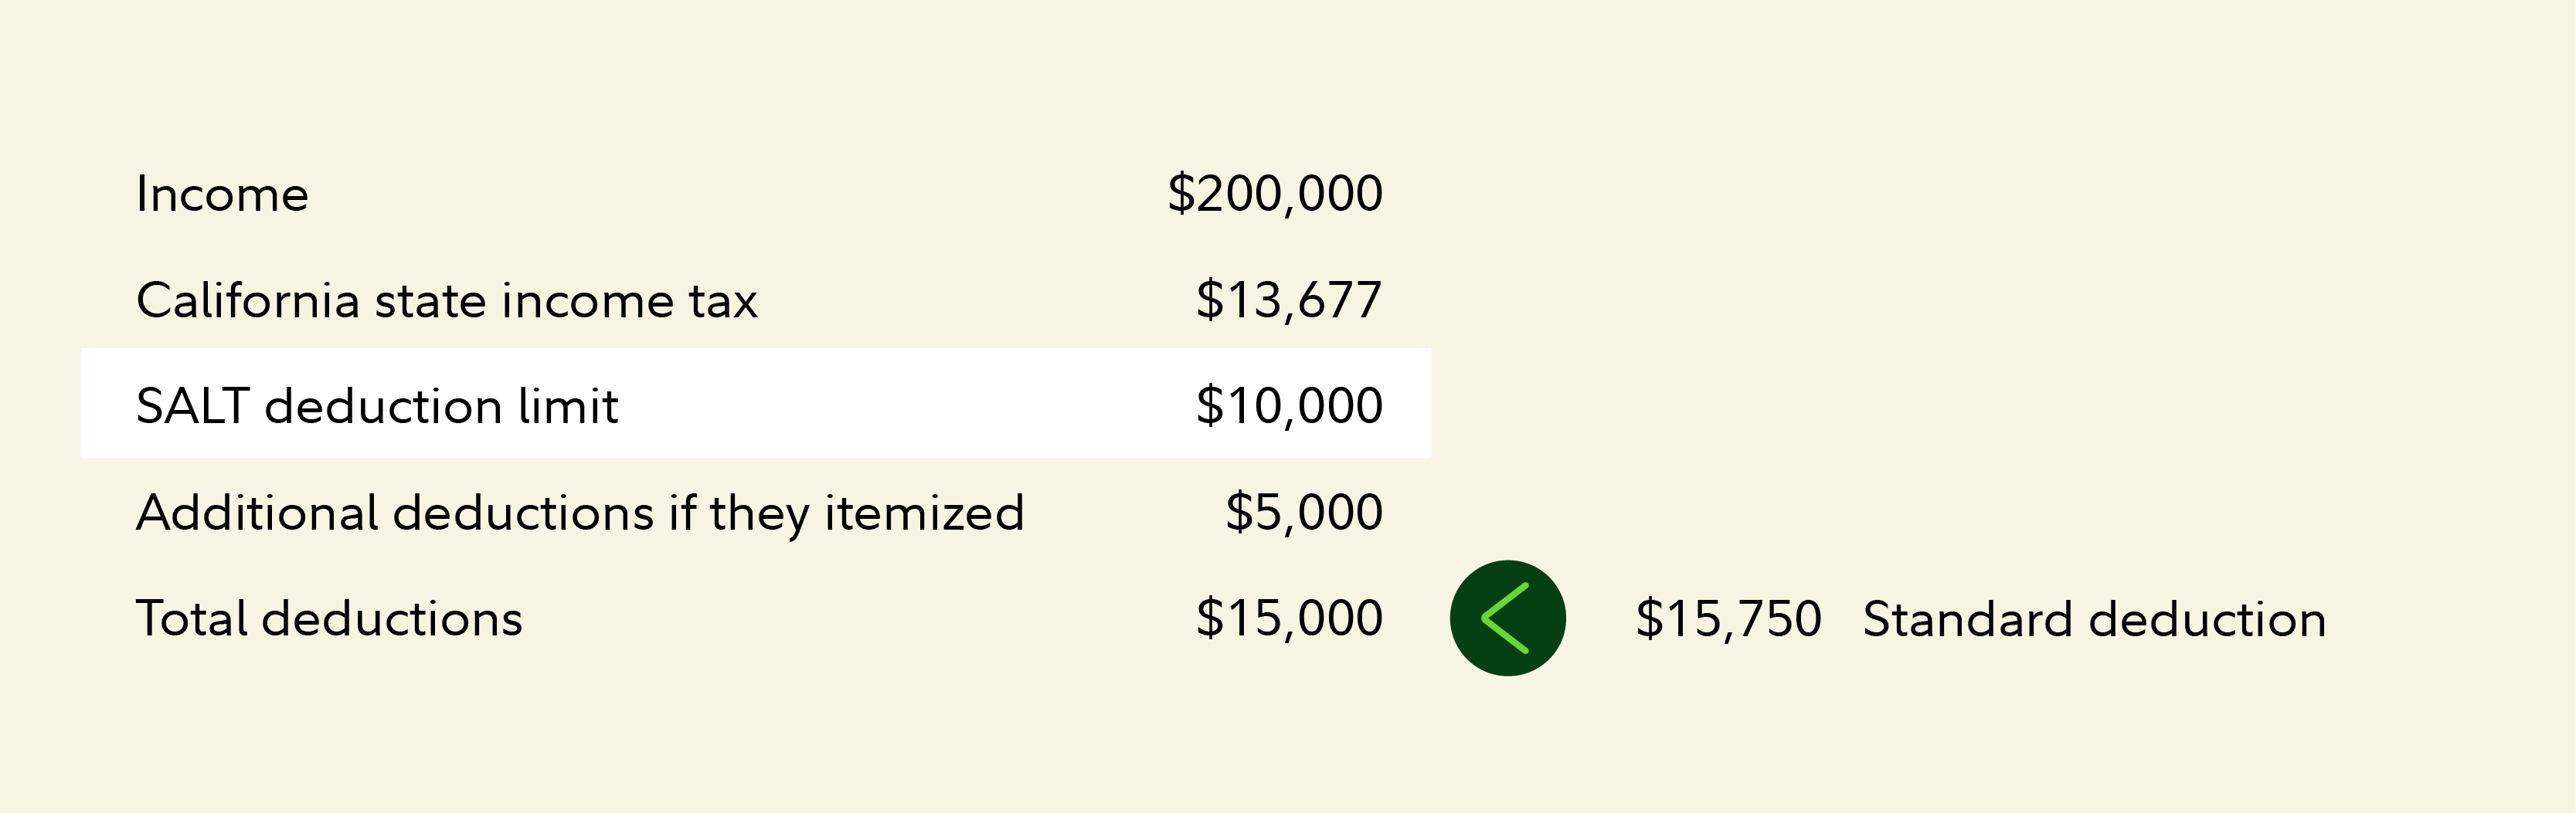The height and width of the screenshot is (813, 2576).
Task: Select the Total deductions label
Action: [x=329, y=619]
